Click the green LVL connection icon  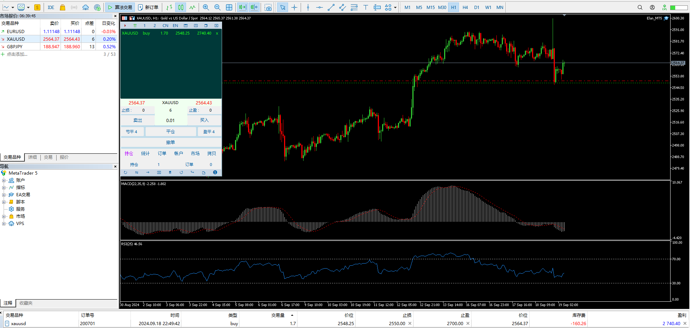click(664, 7)
